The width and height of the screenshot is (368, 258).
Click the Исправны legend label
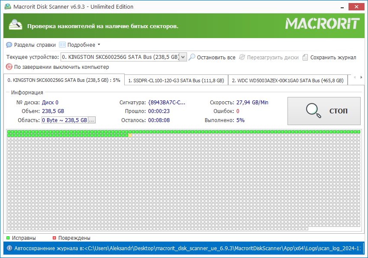[x=24, y=238]
